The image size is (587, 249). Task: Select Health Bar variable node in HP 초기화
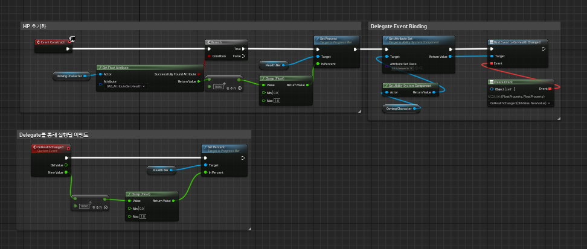[274, 65]
